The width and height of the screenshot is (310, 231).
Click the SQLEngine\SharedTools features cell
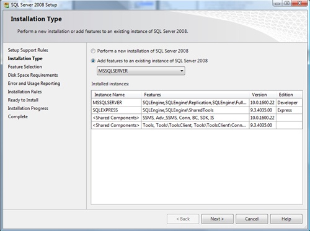point(195,110)
